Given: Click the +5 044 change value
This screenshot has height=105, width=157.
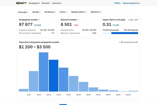Looking at the screenshot, I should point(37,25).
